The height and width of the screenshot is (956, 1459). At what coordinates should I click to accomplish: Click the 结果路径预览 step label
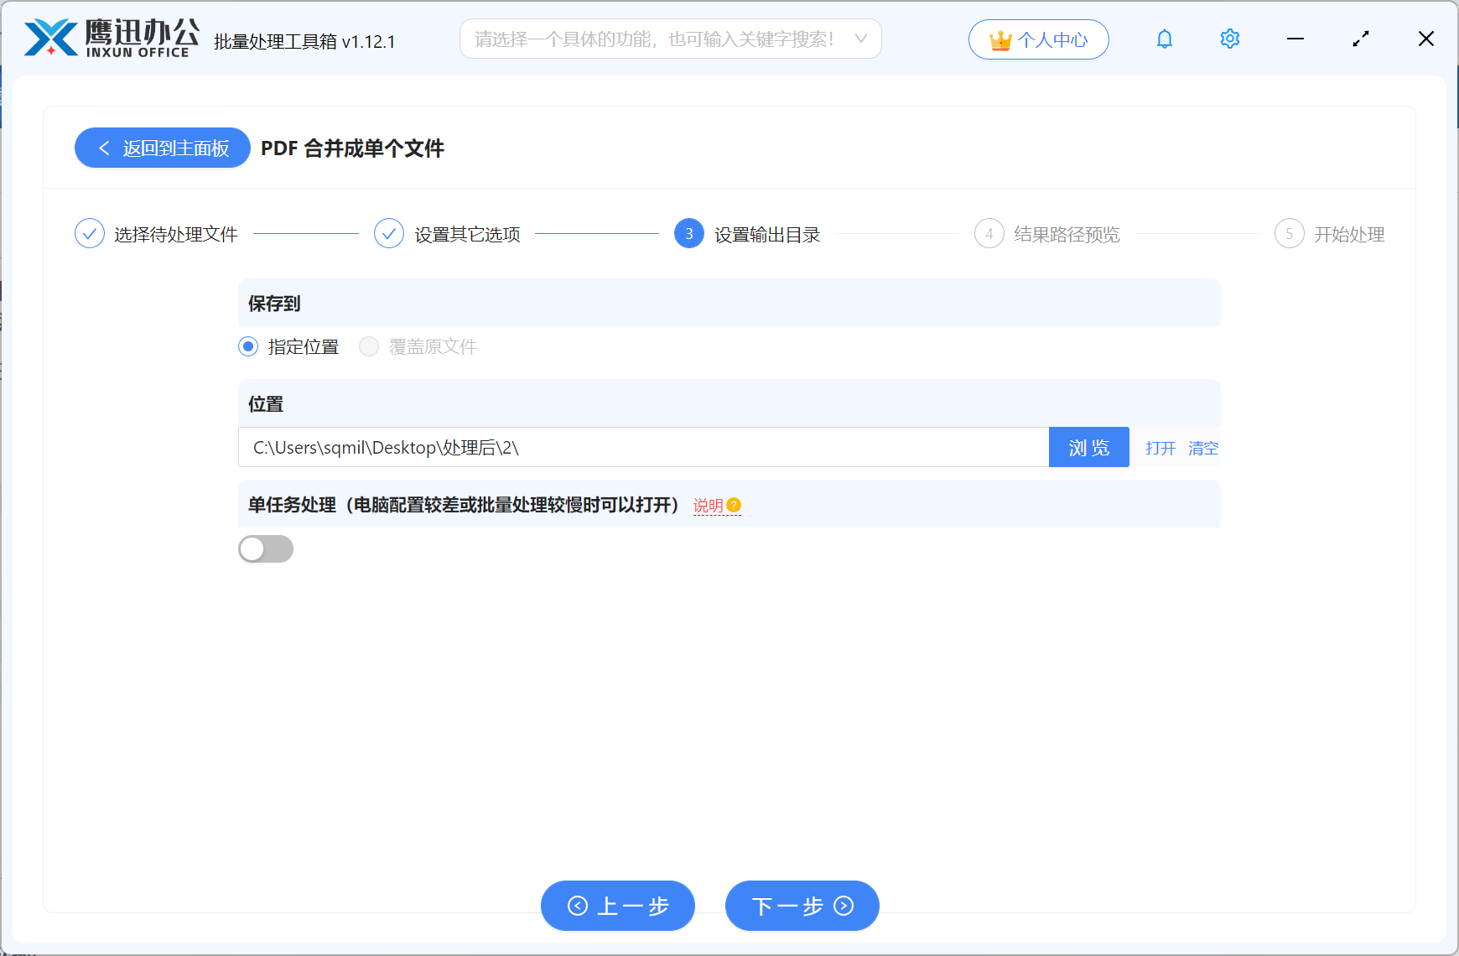click(1067, 235)
